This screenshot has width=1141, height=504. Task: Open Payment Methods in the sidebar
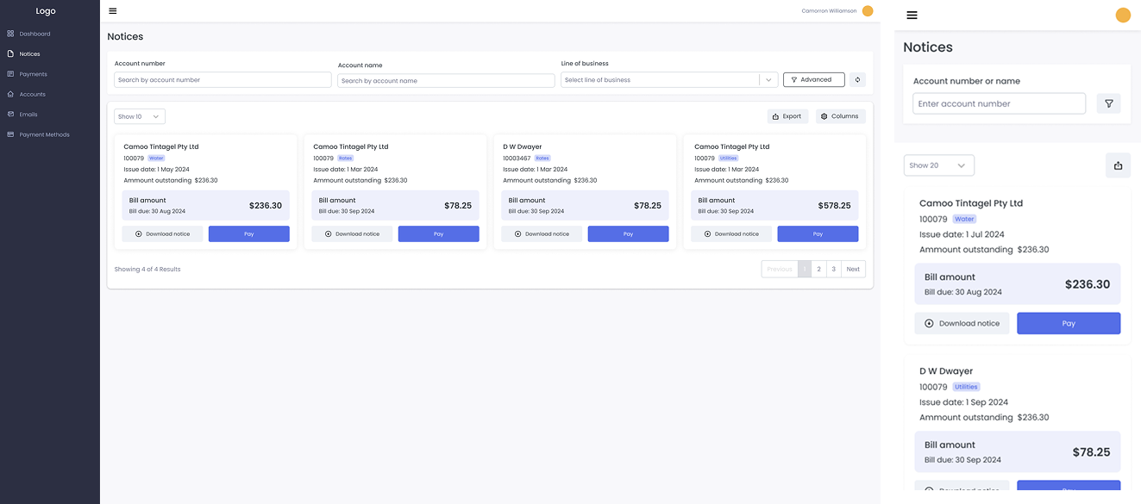click(x=44, y=134)
